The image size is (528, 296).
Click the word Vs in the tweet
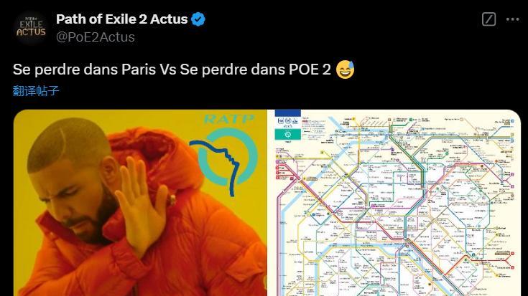[167, 70]
